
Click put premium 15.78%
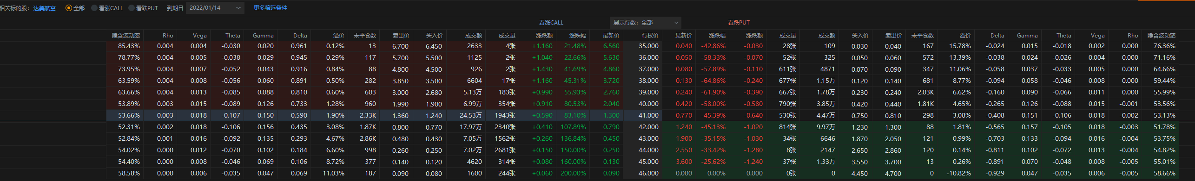click(960, 46)
